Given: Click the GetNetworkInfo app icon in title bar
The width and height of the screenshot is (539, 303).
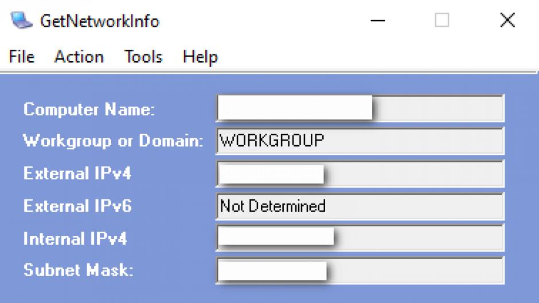Looking at the screenshot, I should point(21,21).
